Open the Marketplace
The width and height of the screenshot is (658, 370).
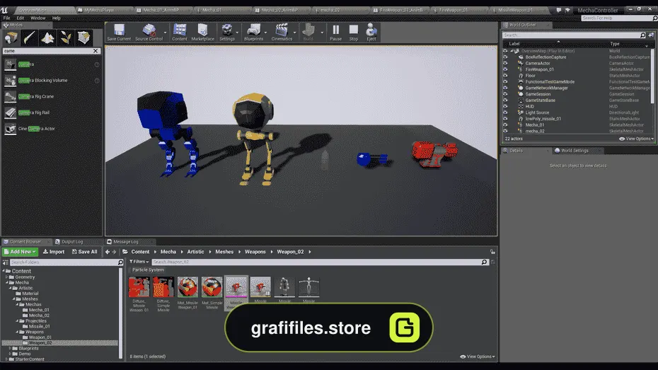tap(202, 33)
